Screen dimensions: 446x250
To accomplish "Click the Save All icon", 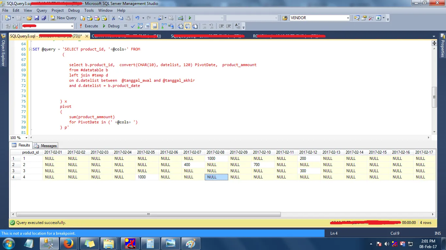I will tap(43, 18).
